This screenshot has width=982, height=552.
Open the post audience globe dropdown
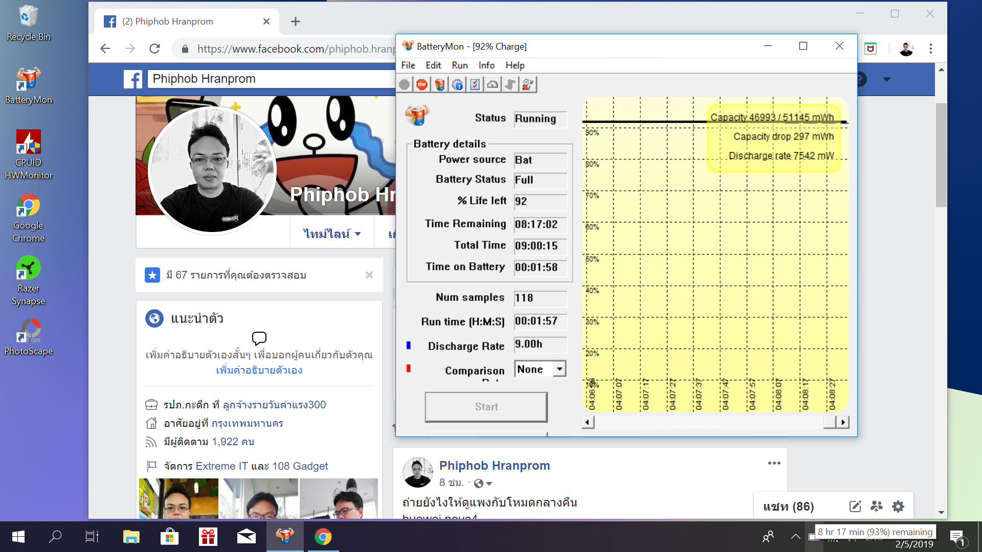pyautogui.click(x=483, y=483)
